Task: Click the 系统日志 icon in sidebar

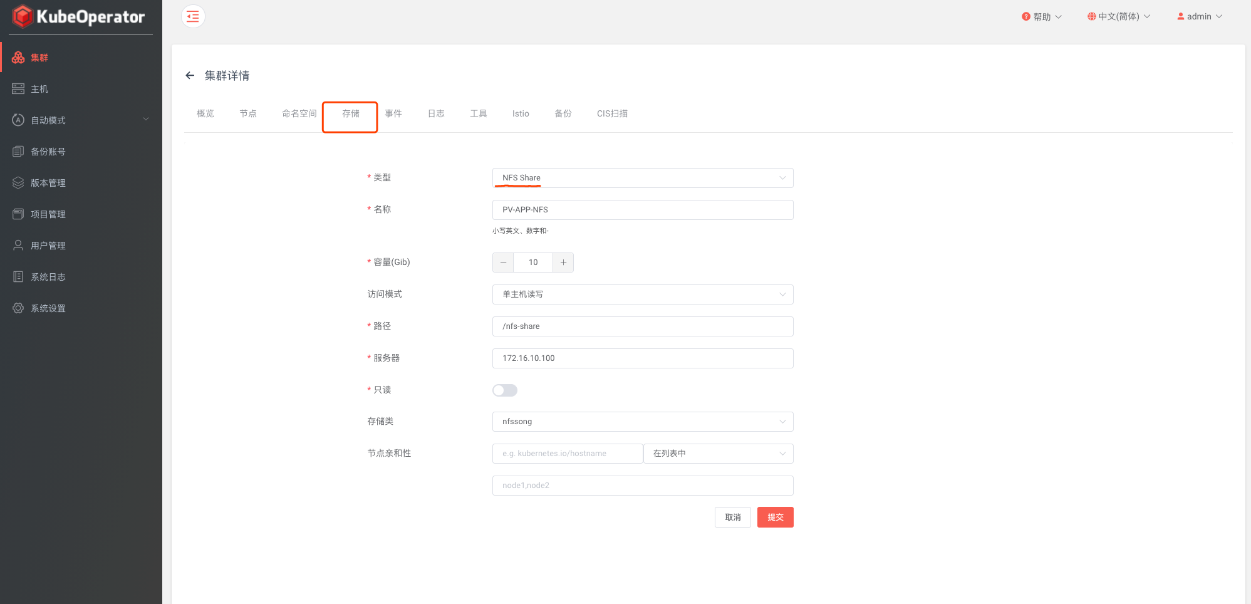Action: point(18,277)
